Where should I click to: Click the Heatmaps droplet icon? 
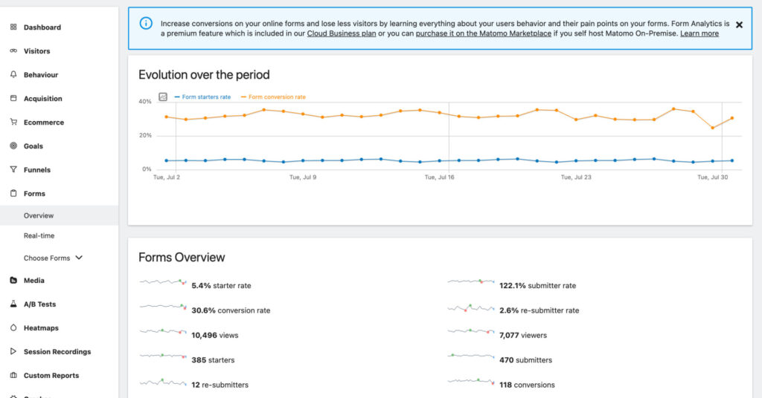point(13,328)
